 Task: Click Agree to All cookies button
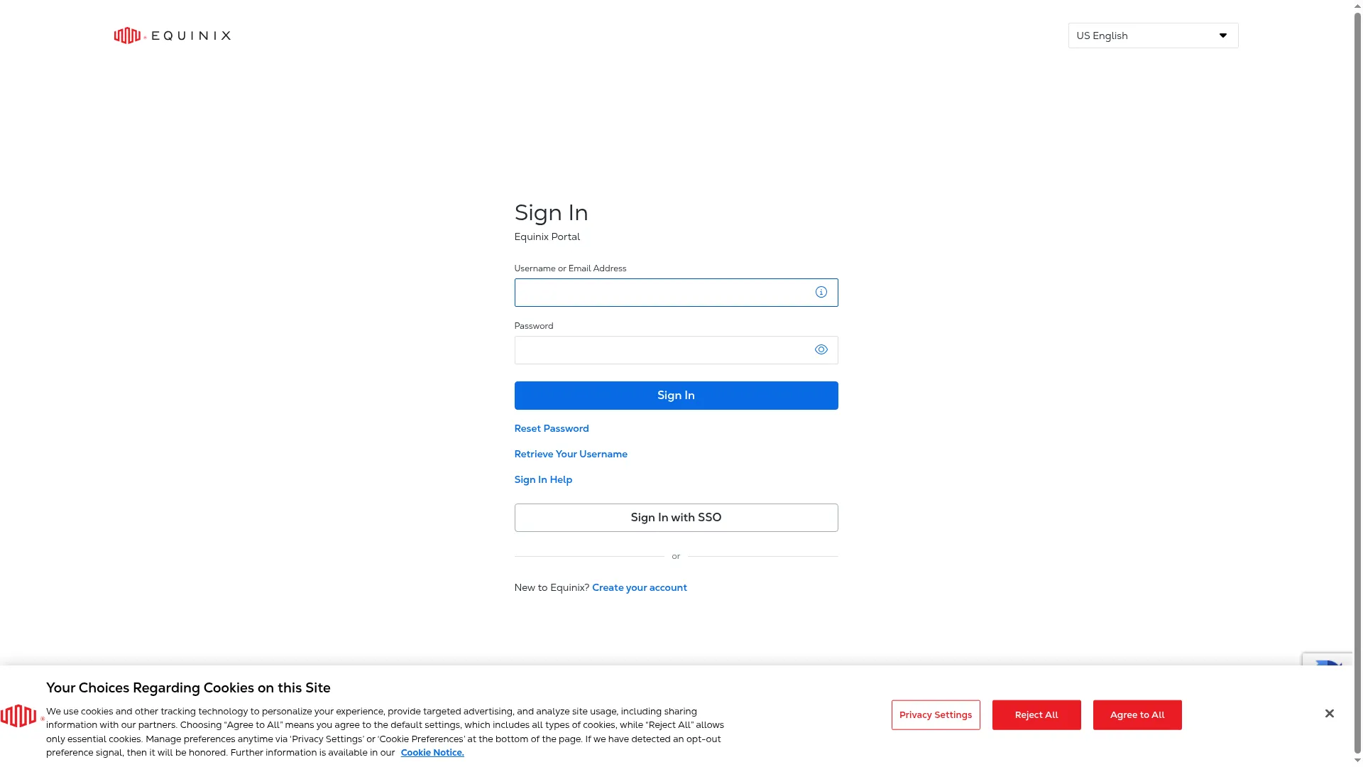point(1137,714)
